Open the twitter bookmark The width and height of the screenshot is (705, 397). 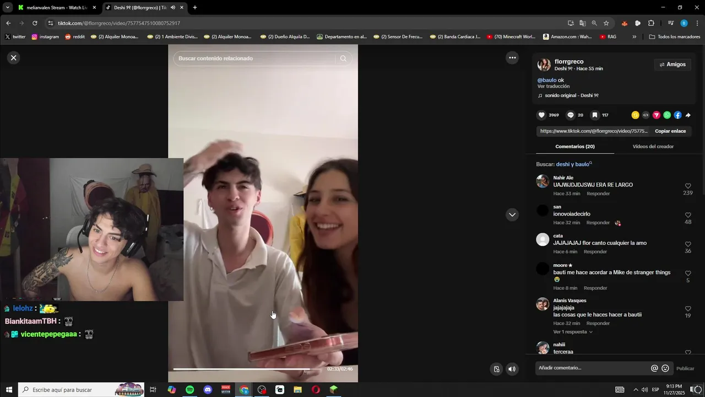click(x=15, y=37)
